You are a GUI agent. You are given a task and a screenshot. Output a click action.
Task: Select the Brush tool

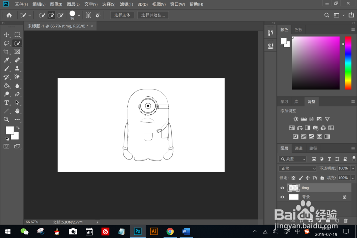(6, 69)
